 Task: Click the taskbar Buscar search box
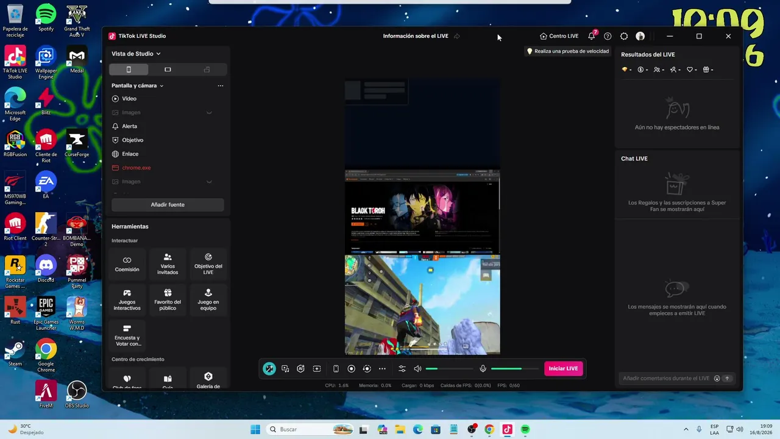(309, 429)
